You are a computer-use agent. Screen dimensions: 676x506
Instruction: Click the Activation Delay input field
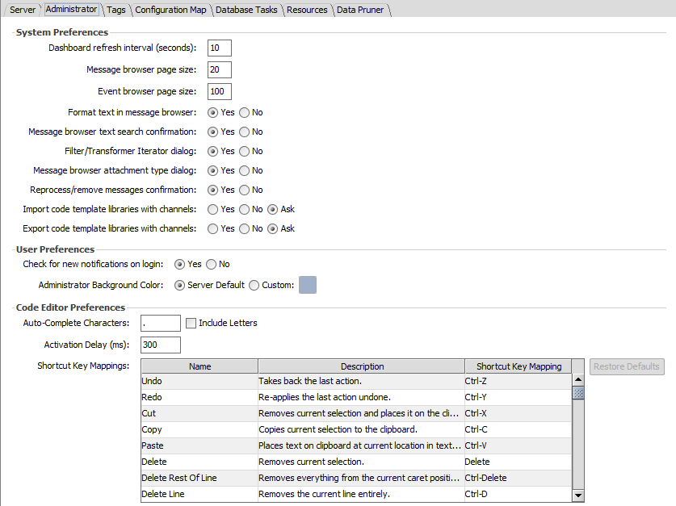tap(160, 345)
